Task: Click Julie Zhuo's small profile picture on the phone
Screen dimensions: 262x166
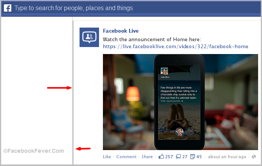Action: pos(164,71)
